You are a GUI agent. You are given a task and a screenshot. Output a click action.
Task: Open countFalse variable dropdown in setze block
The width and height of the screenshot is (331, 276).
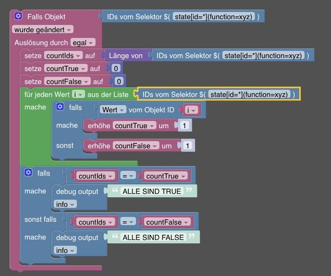(67, 82)
